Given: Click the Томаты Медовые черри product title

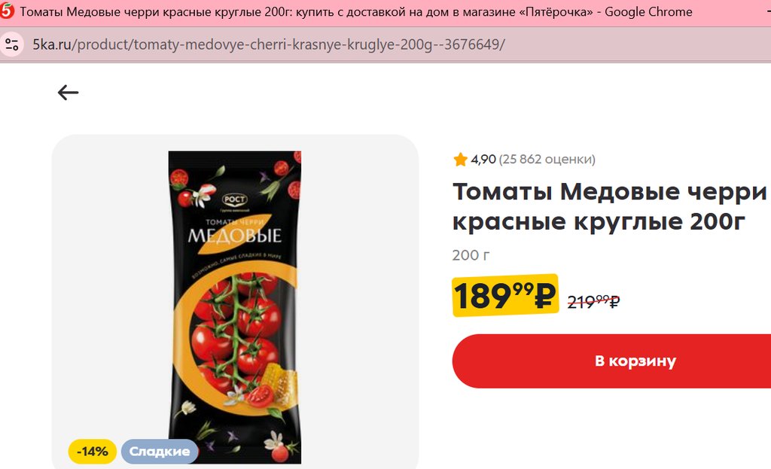Looking at the screenshot, I should coord(609,206).
